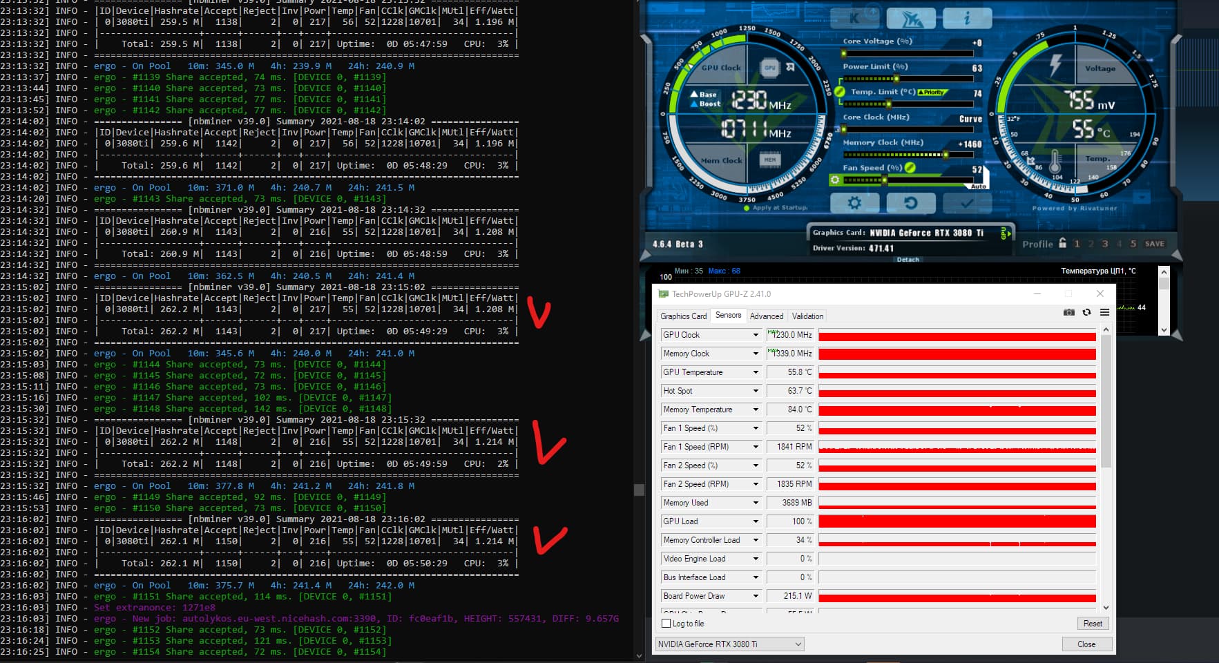Viewport: 1219px width, 663px height.
Task: Select the MEM chip icon in clock gauge
Action: [x=770, y=160]
